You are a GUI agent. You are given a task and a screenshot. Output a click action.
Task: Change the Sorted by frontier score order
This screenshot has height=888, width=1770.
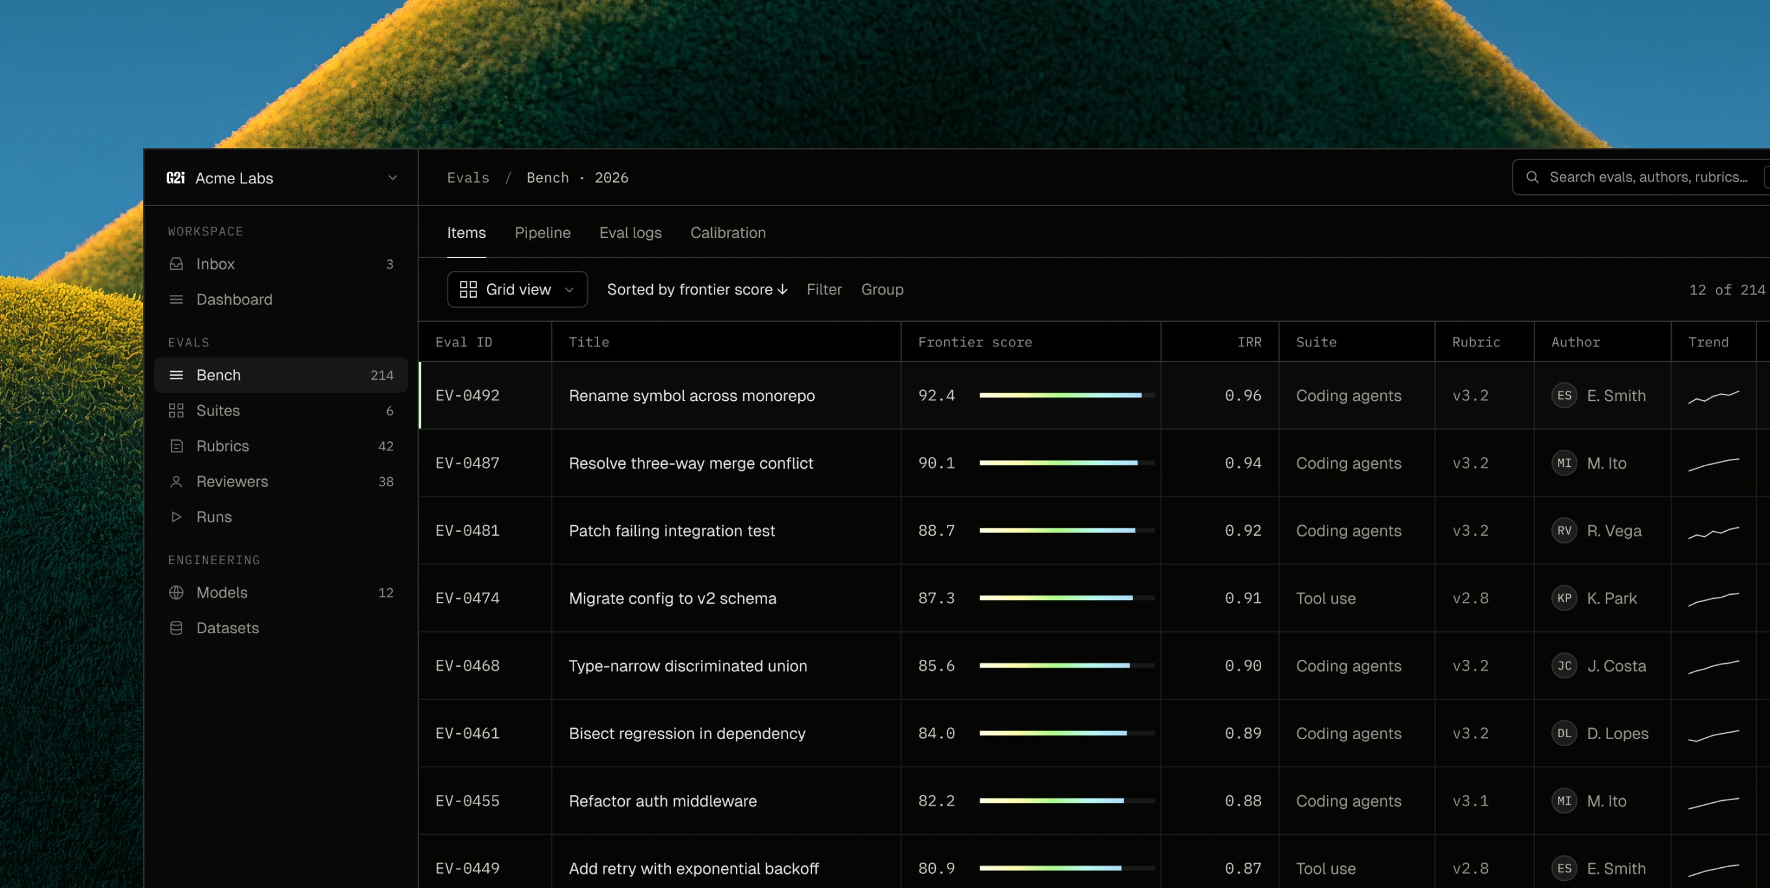pyautogui.click(x=697, y=289)
